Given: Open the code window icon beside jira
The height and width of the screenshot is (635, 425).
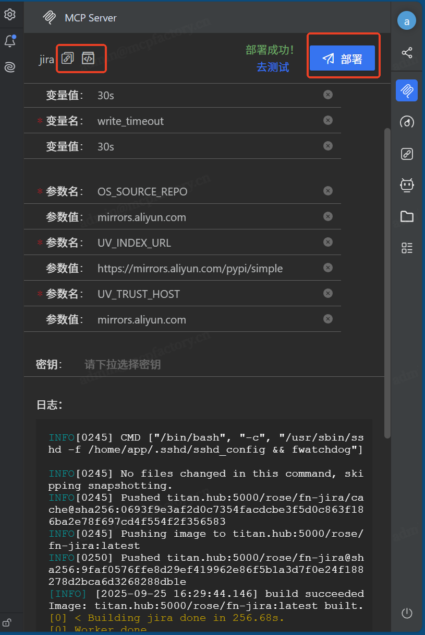Looking at the screenshot, I should [x=88, y=59].
